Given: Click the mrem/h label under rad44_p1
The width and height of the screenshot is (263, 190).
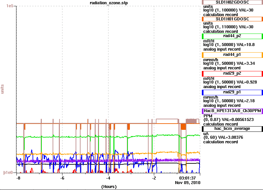Looking at the screenshot, I should click(211, 60).
